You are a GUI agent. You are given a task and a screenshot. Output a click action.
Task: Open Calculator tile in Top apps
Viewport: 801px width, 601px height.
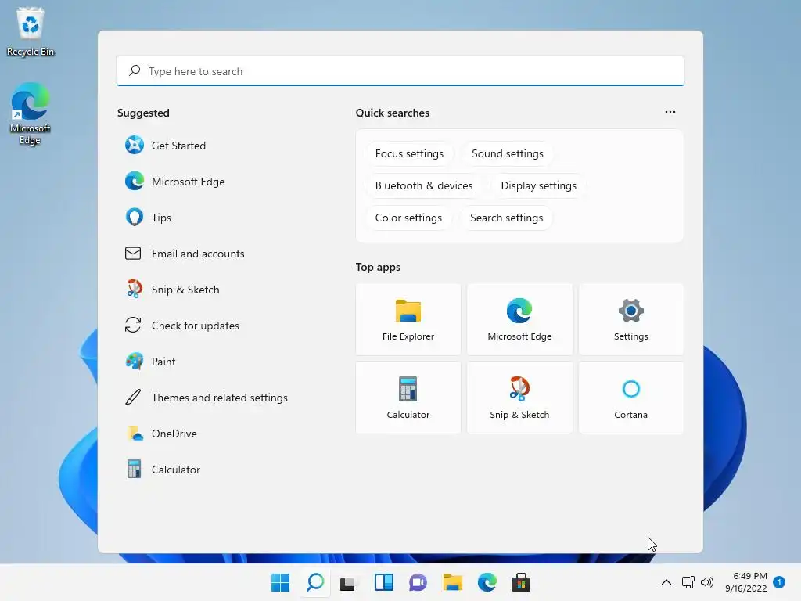coord(408,398)
